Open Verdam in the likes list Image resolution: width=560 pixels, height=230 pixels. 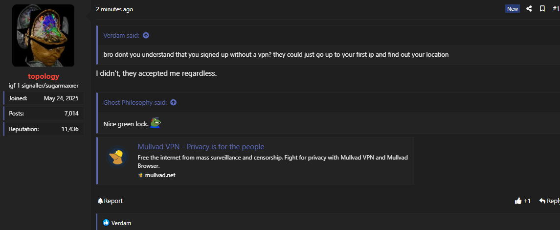point(121,223)
